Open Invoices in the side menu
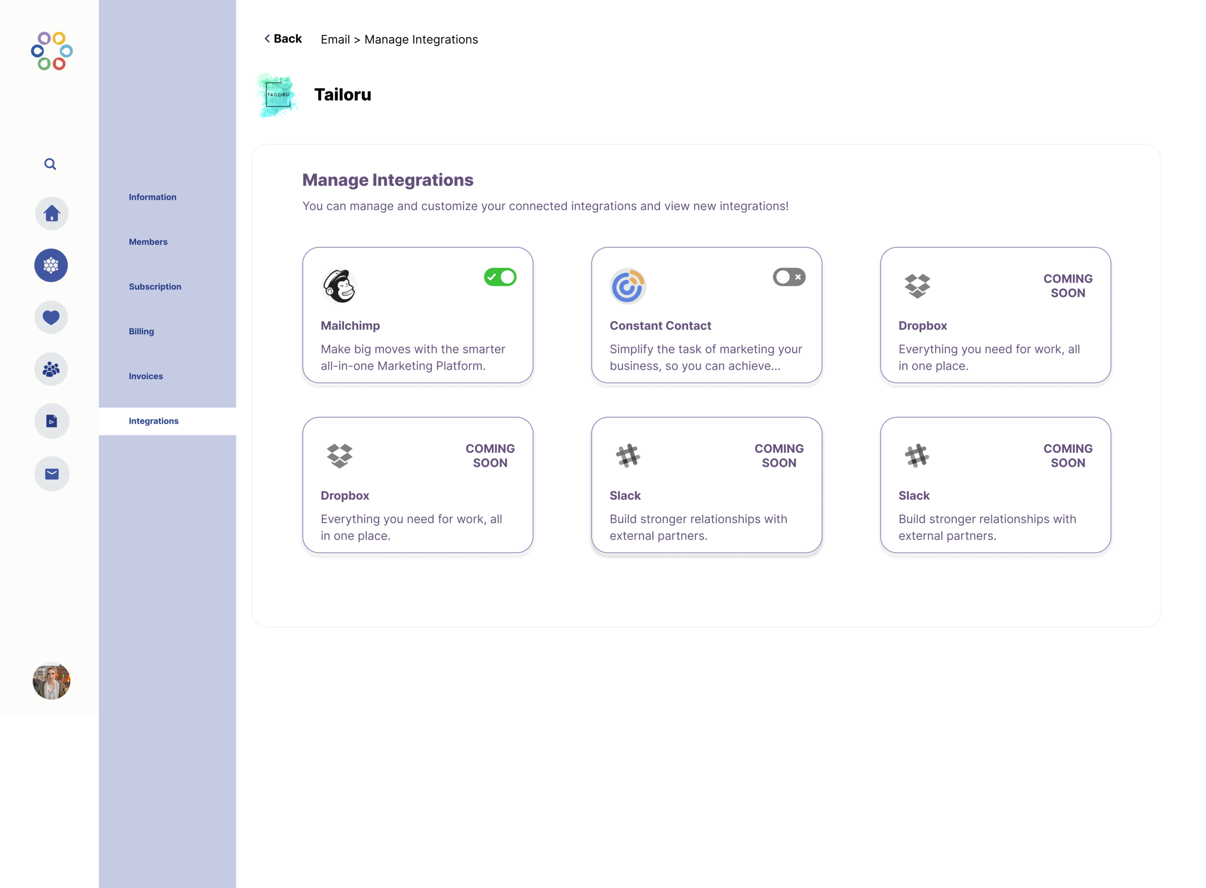 point(145,377)
